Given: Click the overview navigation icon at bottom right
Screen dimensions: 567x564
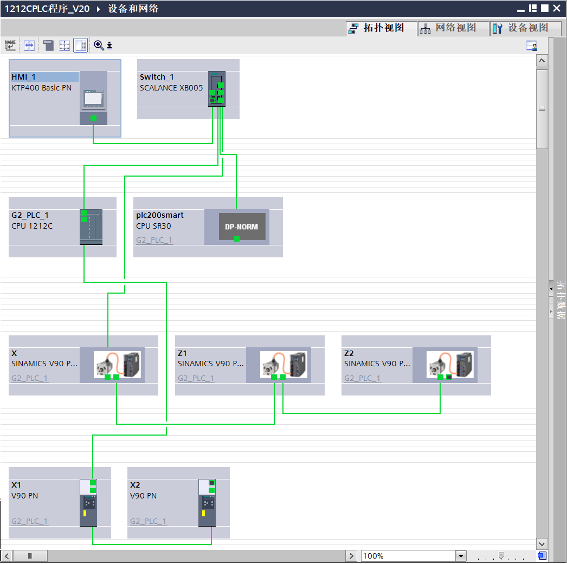Looking at the screenshot, I should point(542,555).
